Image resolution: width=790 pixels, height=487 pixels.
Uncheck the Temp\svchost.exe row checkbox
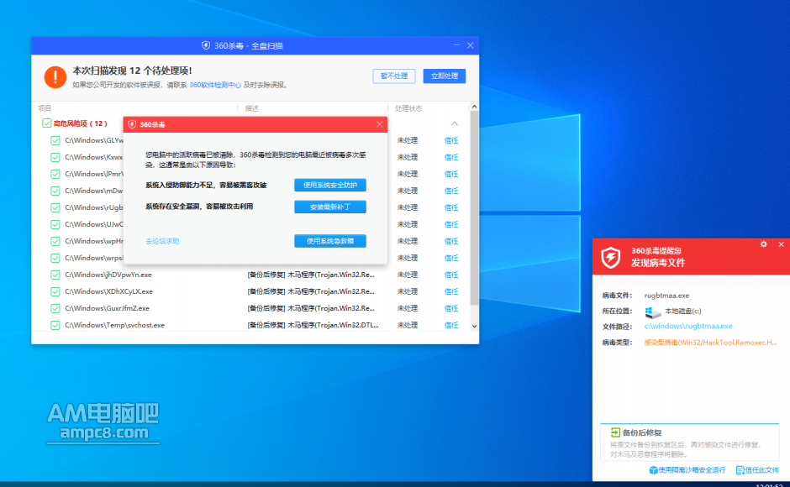tap(55, 325)
